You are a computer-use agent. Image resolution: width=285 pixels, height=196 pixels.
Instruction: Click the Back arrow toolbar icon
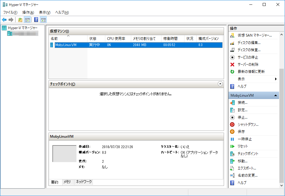[x=4, y=20]
